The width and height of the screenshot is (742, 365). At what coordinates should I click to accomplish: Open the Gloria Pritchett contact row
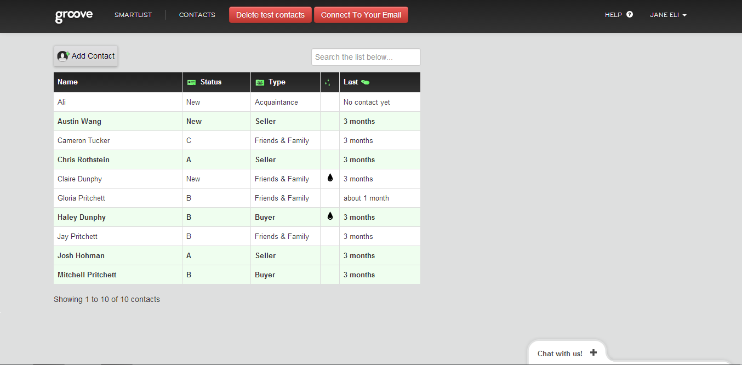click(x=81, y=198)
